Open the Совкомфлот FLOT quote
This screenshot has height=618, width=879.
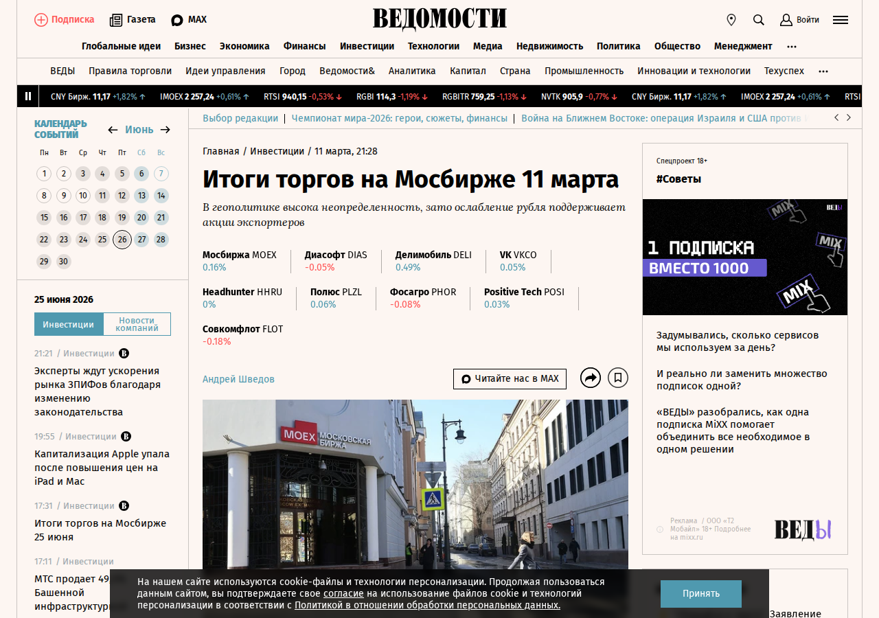pos(242,335)
